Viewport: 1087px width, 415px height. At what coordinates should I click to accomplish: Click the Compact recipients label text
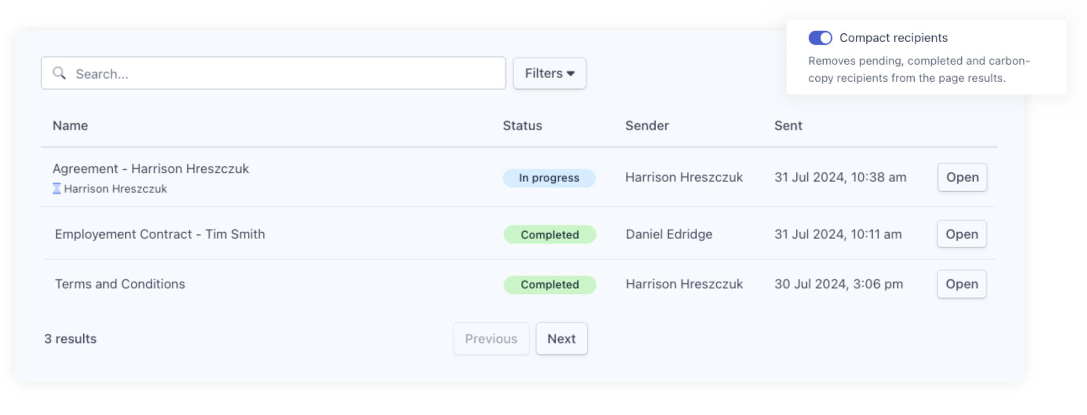click(893, 38)
